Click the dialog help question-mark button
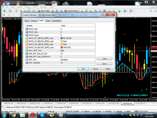 [x=103, y=14]
